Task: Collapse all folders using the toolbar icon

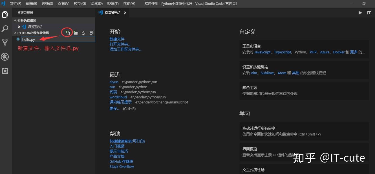Action: pyautogui.click(x=91, y=33)
